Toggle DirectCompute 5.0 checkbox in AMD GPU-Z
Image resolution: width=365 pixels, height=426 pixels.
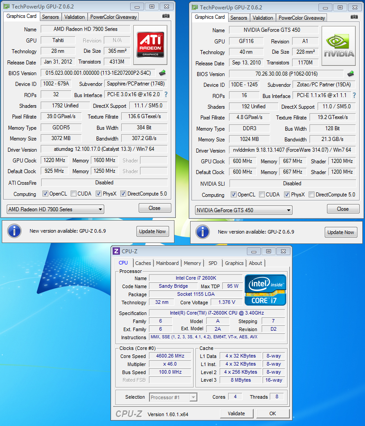tap(123, 194)
